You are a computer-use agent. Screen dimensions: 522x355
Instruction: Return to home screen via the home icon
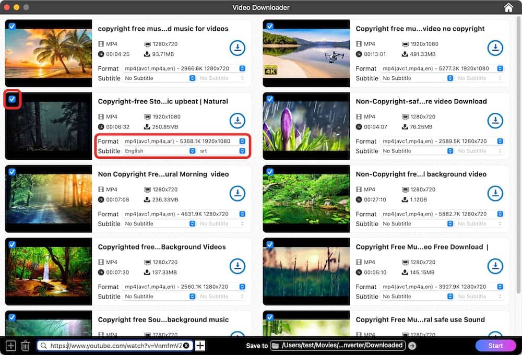click(x=508, y=7)
